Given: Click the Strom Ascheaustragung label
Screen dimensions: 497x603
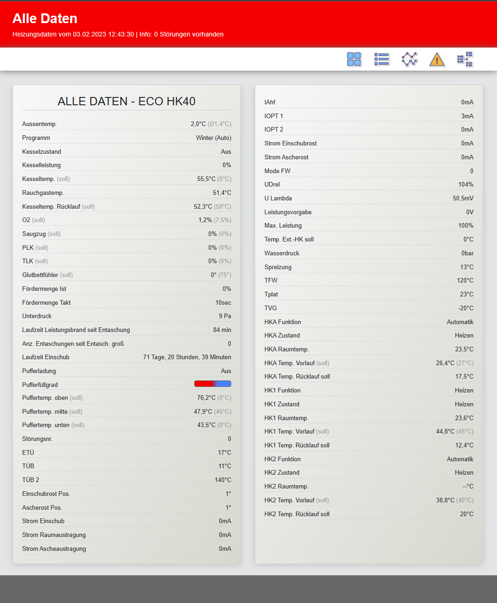Looking at the screenshot, I should (54, 549).
